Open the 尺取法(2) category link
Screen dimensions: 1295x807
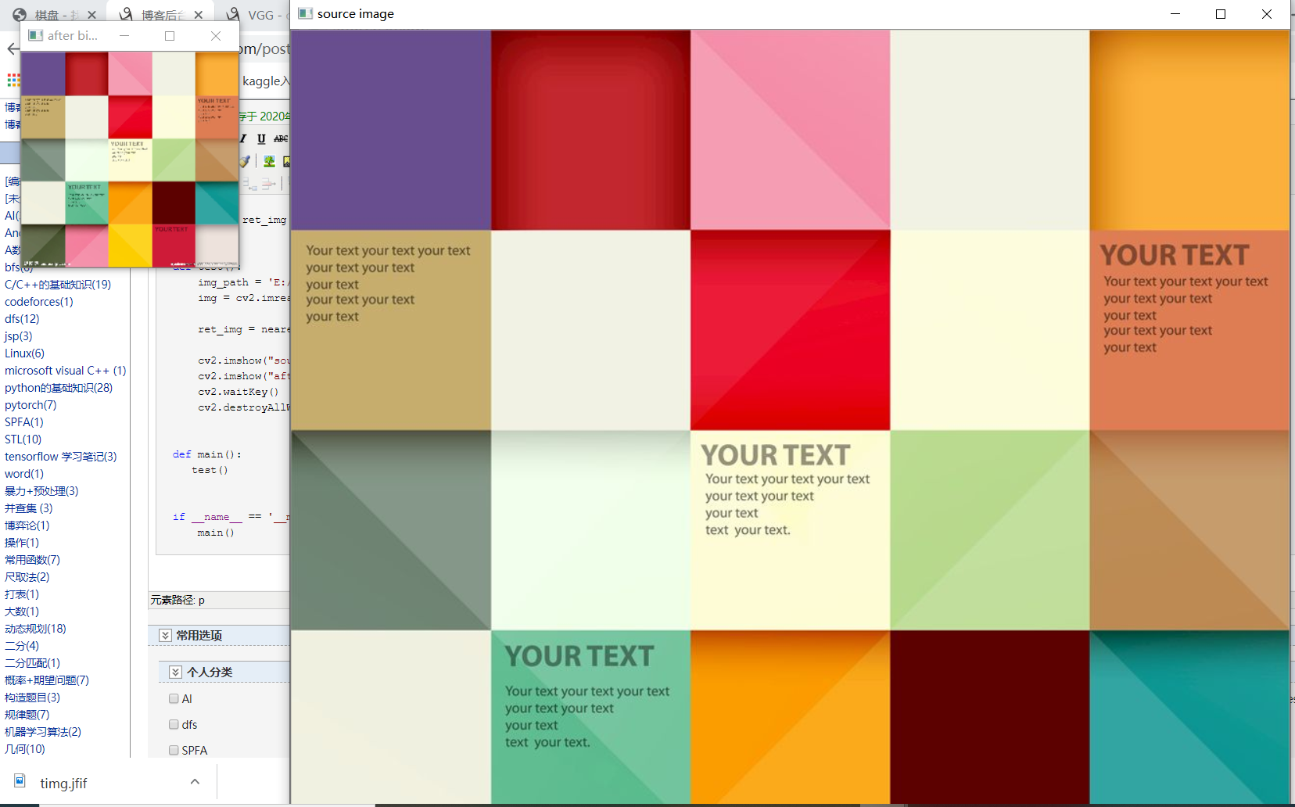click(x=27, y=577)
